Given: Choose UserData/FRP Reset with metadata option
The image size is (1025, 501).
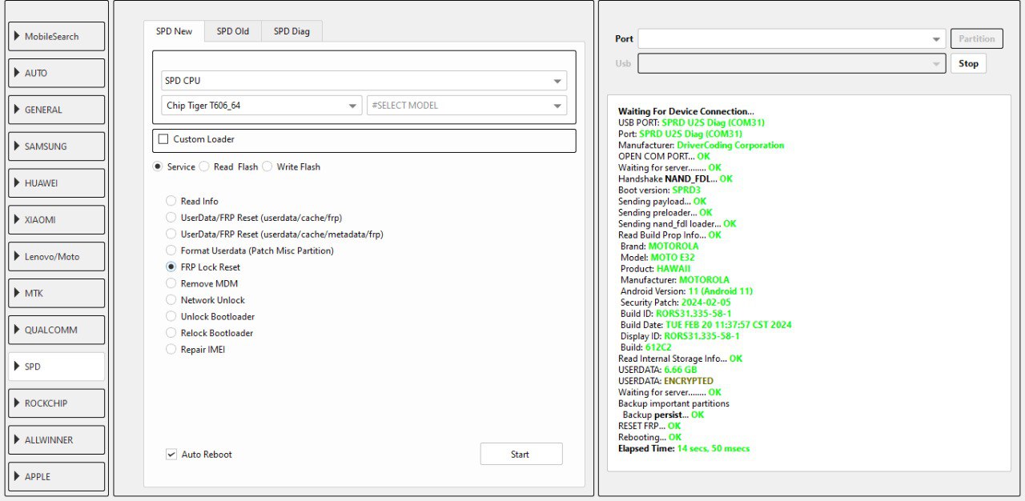Looking at the screenshot, I should 275,234.
